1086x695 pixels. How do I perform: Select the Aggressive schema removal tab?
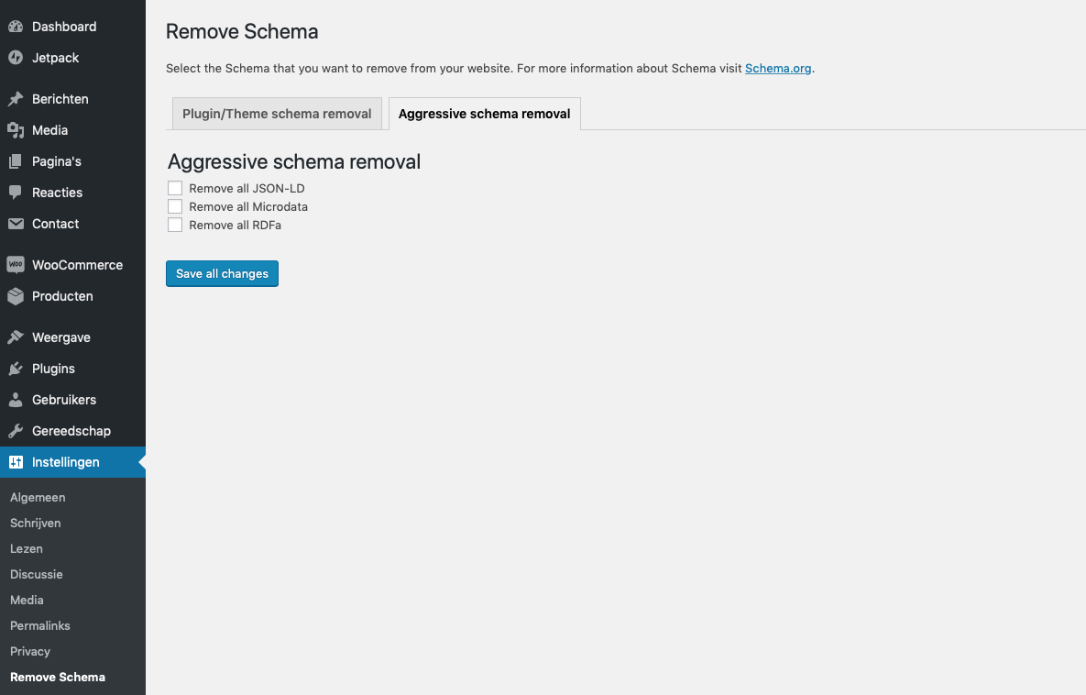tap(484, 114)
